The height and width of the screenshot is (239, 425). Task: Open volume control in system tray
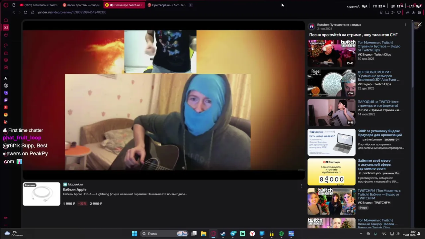tap(397, 234)
